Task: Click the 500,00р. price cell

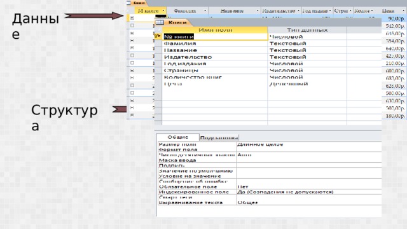Action: pos(394,94)
